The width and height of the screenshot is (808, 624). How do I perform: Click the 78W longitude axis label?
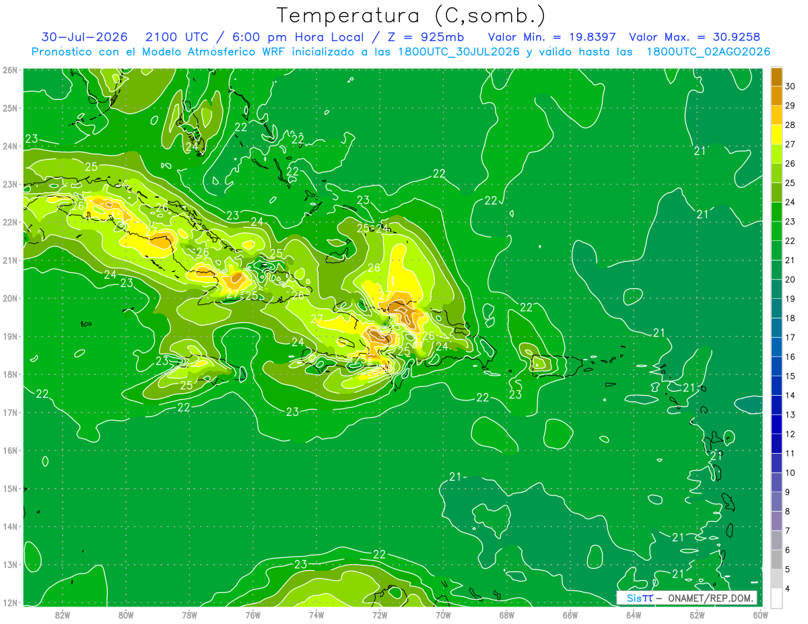pyautogui.click(x=189, y=615)
